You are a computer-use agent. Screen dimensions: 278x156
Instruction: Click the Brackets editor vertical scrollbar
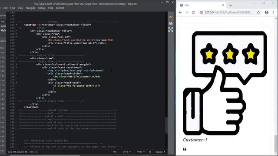[x=166, y=125]
